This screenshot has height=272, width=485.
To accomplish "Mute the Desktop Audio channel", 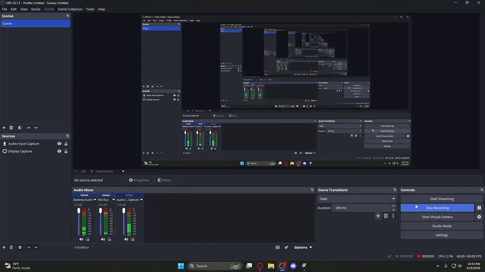I will [81, 239].
